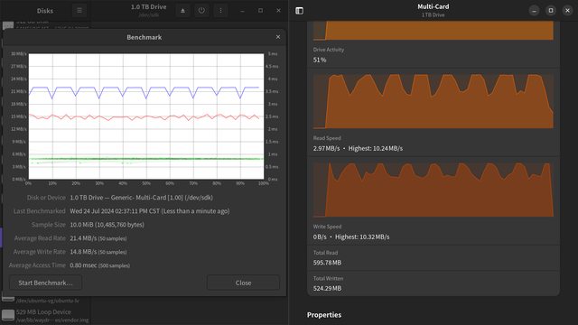The height and width of the screenshot is (325, 578).
Task: Open the drive options kebab menu
Action: 220,11
